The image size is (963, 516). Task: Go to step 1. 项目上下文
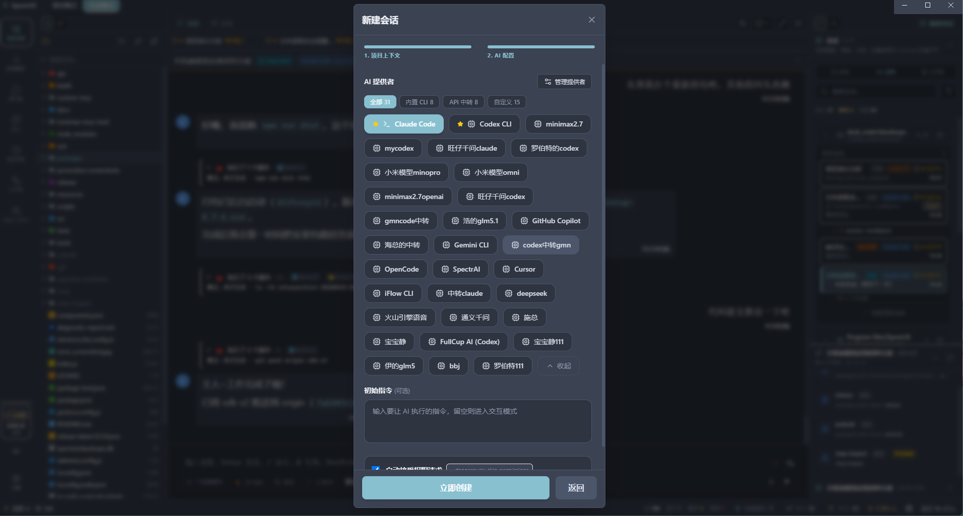417,51
